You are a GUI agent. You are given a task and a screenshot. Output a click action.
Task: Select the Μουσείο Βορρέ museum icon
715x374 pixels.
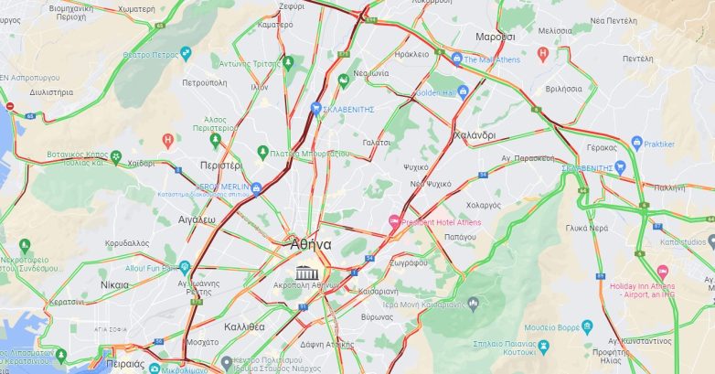[x=587, y=326]
